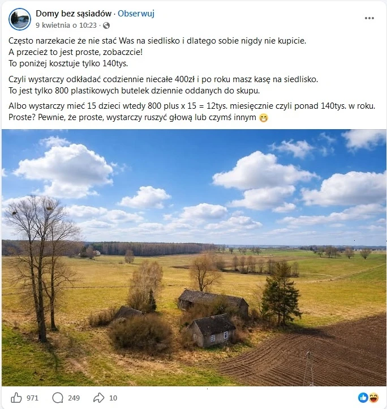Click the old house in the photo

click(213, 330)
